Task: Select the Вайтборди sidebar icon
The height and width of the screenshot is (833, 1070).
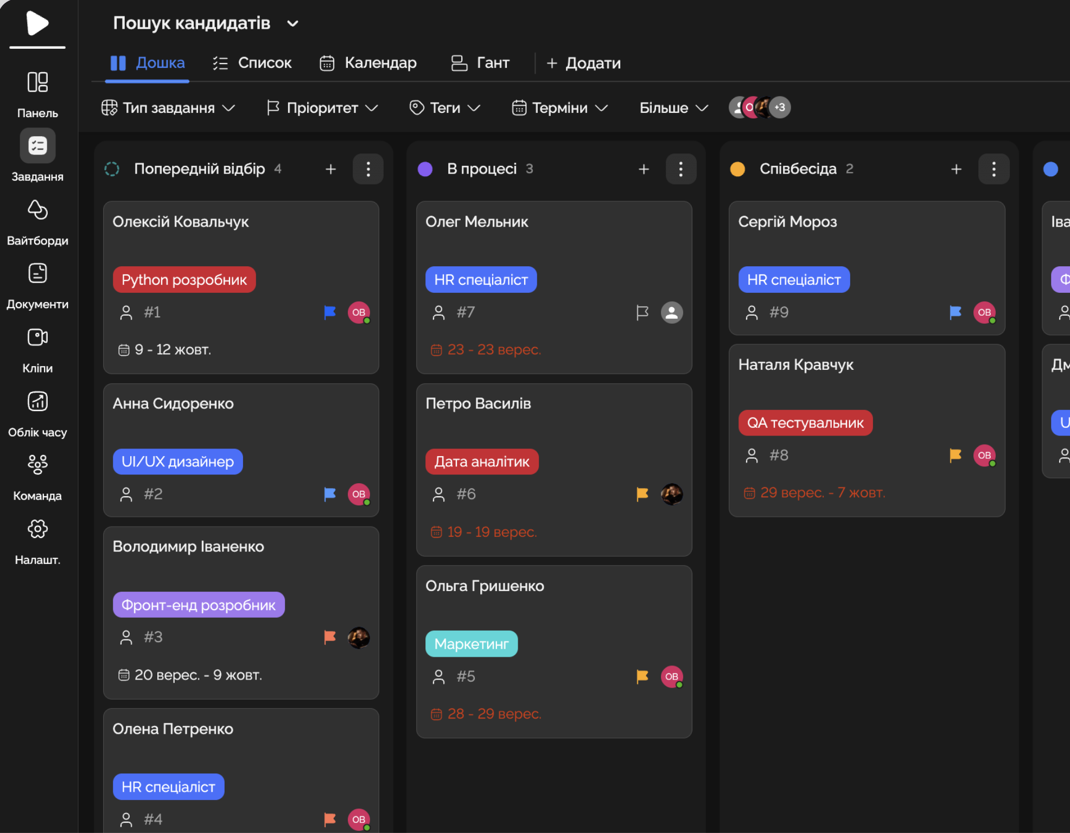Action: pyautogui.click(x=37, y=210)
